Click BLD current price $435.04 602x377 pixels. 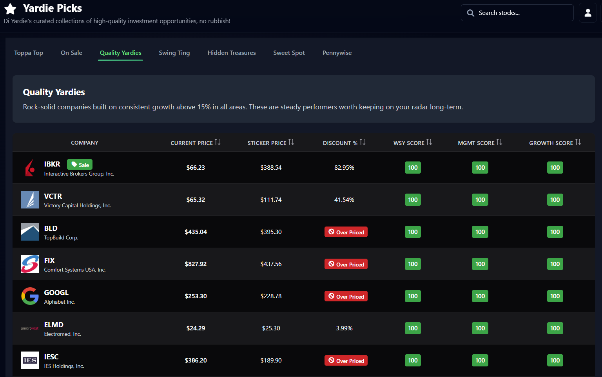(196, 232)
